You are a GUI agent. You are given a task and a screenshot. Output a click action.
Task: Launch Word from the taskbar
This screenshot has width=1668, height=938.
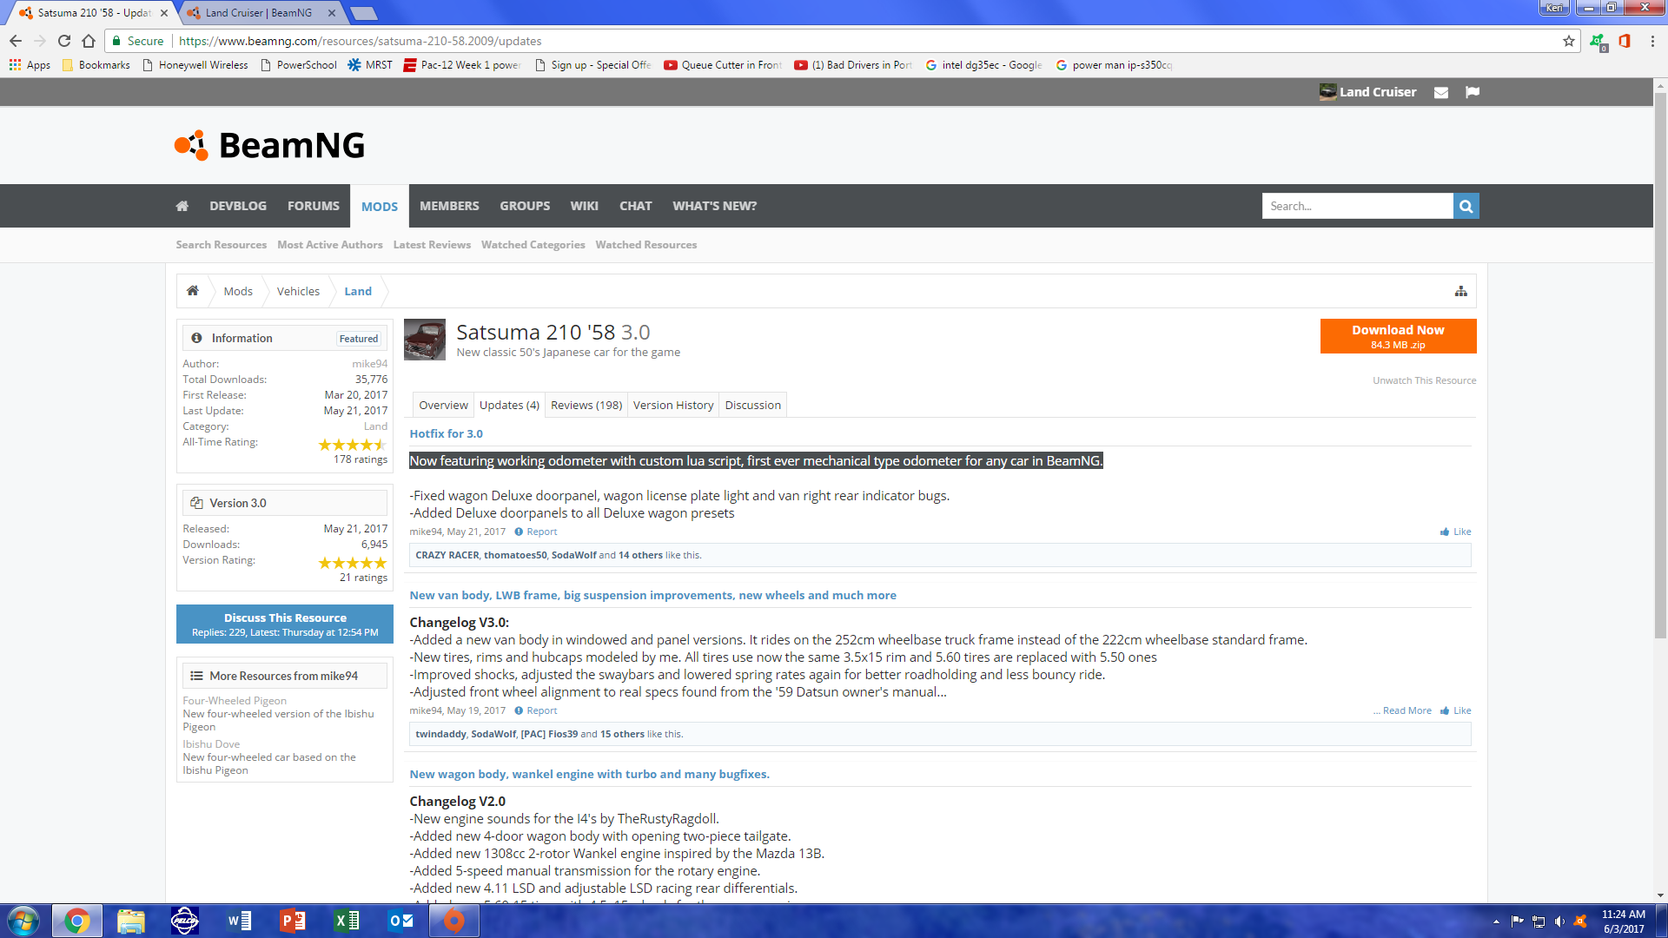click(x=239, y=921)
